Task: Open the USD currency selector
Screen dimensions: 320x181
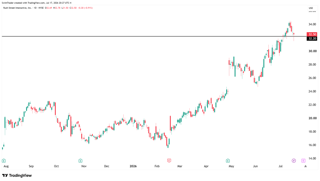Action: (x=311, y=8)
